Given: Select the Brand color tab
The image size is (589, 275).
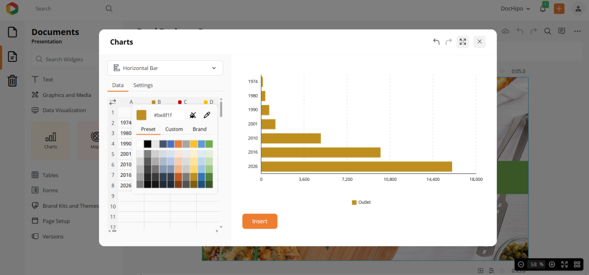Looking at the screenshot, I should (x=200, y=129).
